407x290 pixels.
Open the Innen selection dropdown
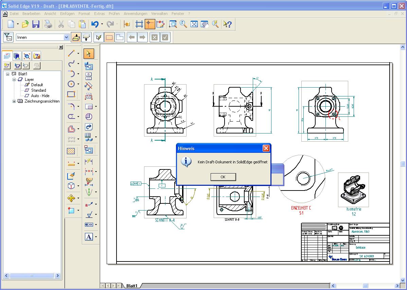click(67, 37)
